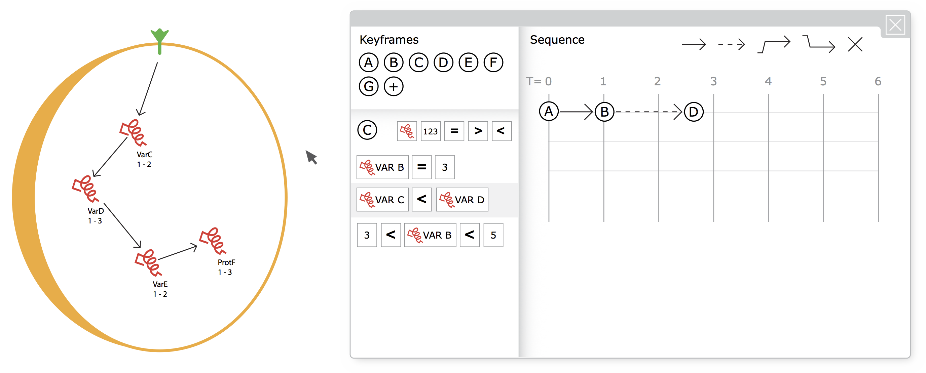Select keyframe G in Keyframes list
The width and height of the screenshot is (926, 373).
coord(368,86)
